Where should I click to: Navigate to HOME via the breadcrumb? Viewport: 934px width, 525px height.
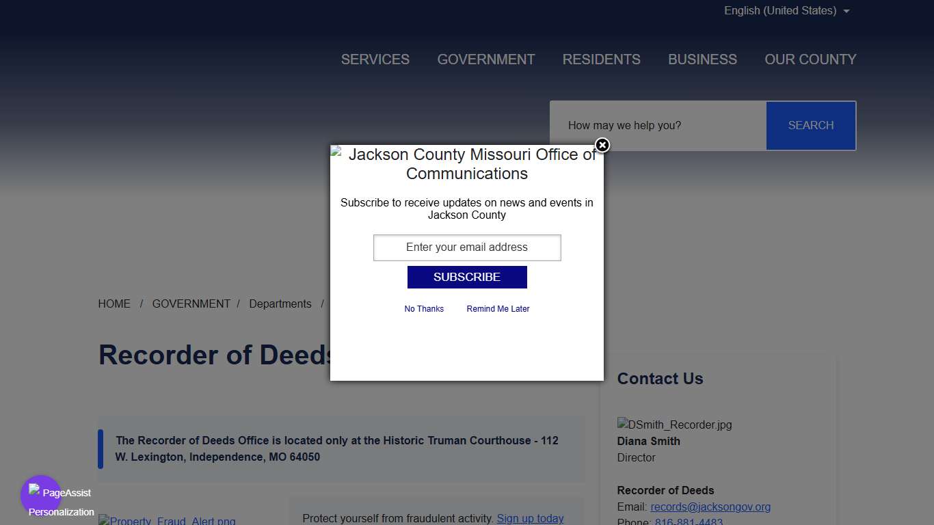(x=114, y=304)
